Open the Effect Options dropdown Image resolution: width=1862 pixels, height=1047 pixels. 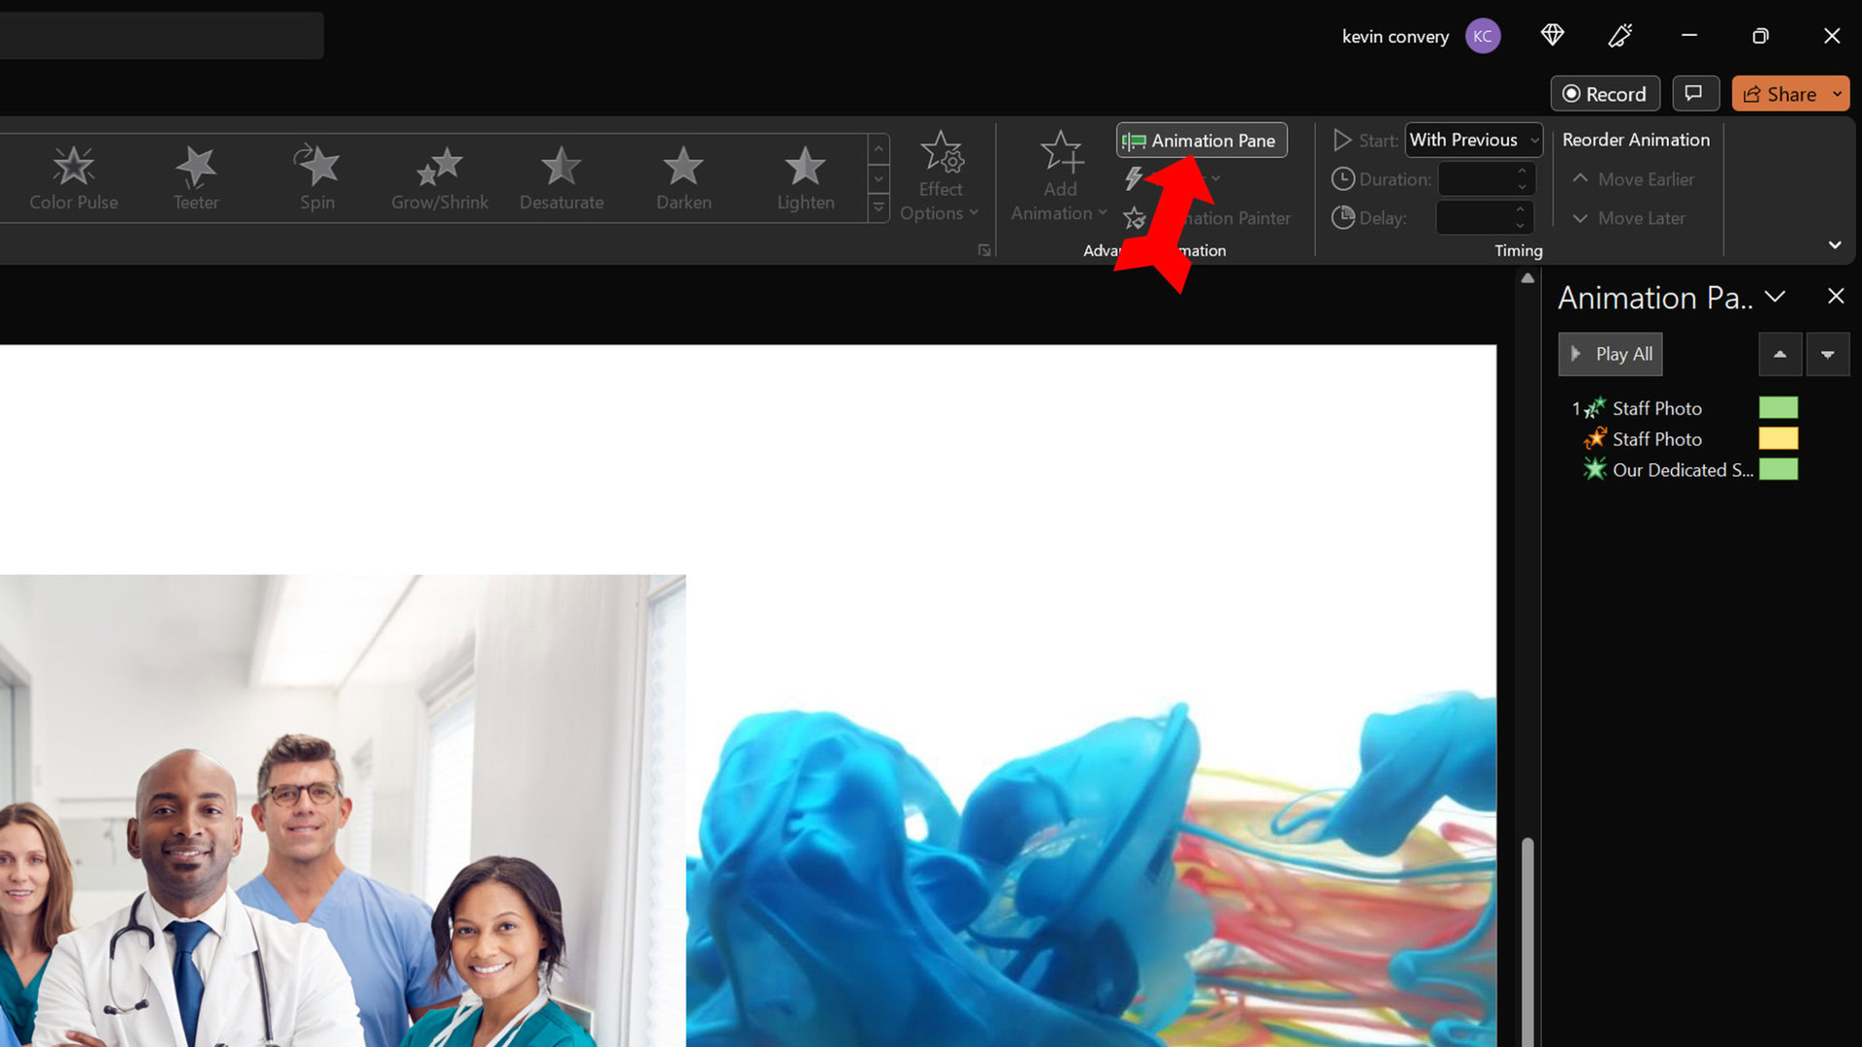coord(940,178)
